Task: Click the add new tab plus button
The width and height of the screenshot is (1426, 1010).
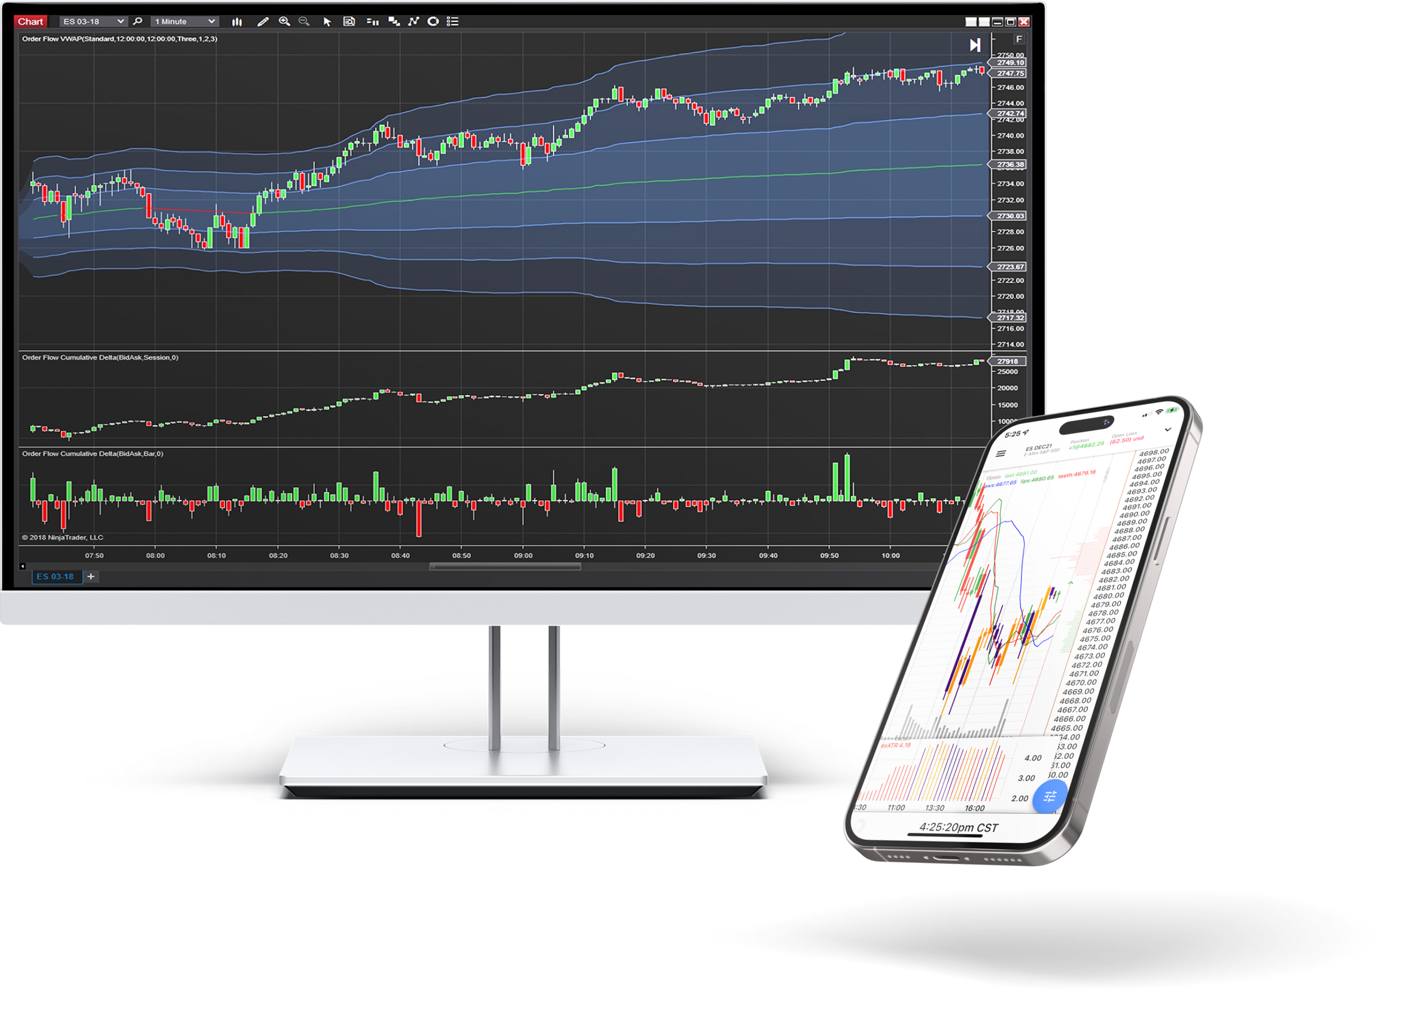Action: pyautogui.click(x=91, y=576)
